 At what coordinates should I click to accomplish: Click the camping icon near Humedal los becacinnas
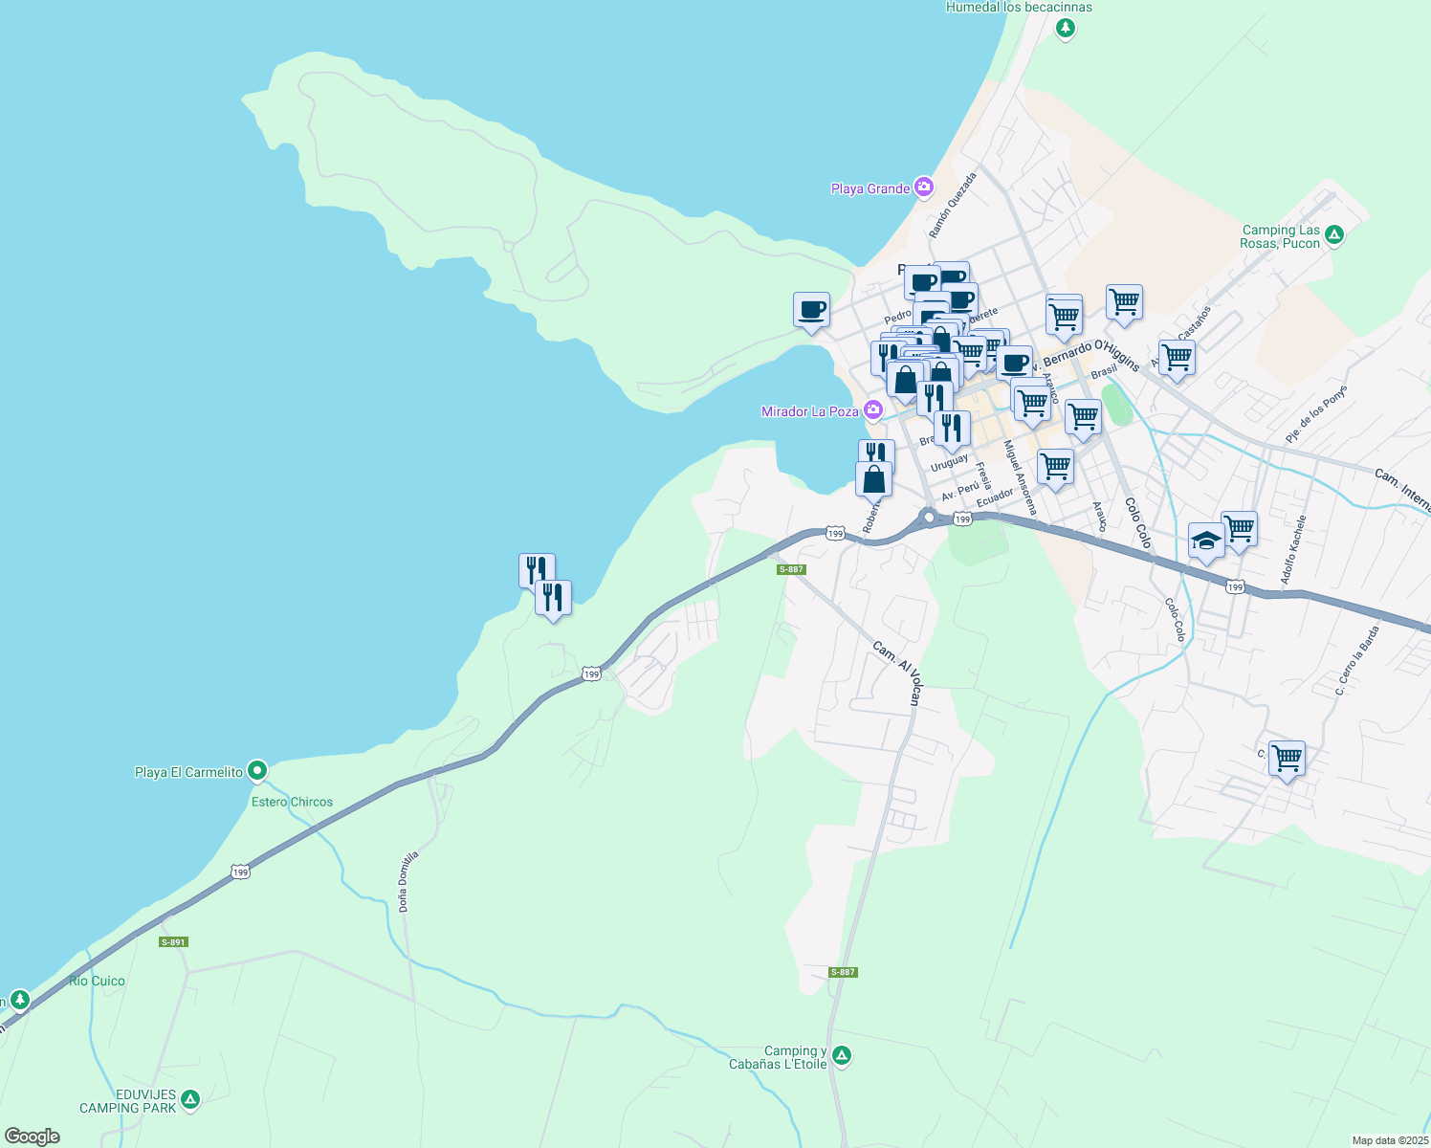pyautogui.click(x=1065, y=29)
